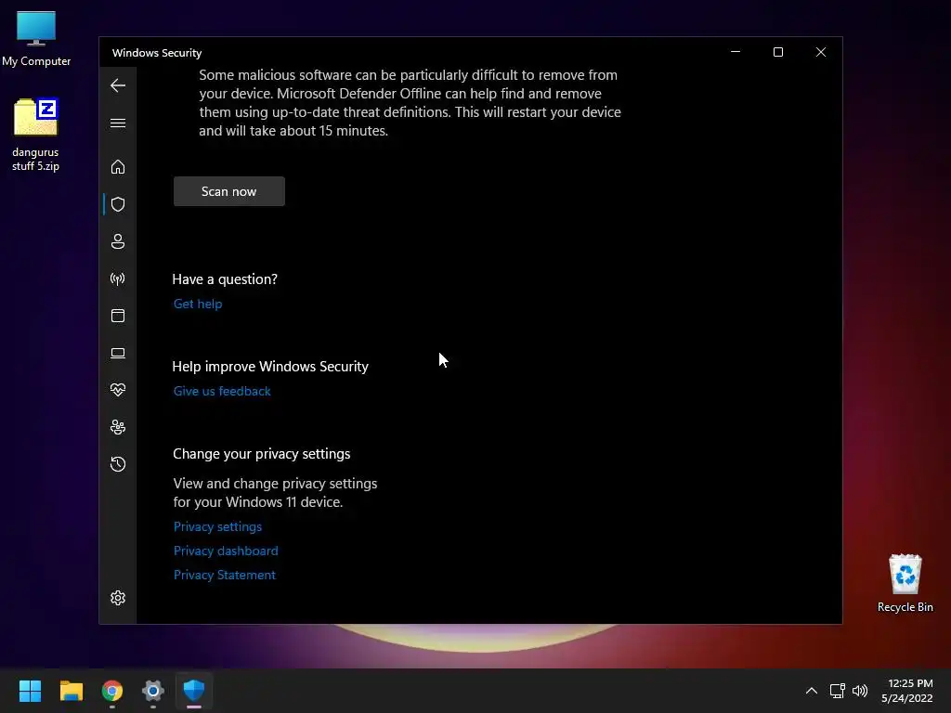The height and width of the screenshot is (713, 951).
Task: Open Protection history clock icon
Action: tap(118, 464)
